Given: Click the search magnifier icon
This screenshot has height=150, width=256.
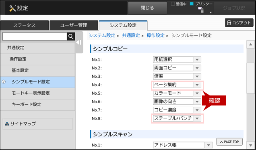Looking at the screenshot, I should click(x=71, y=36).
